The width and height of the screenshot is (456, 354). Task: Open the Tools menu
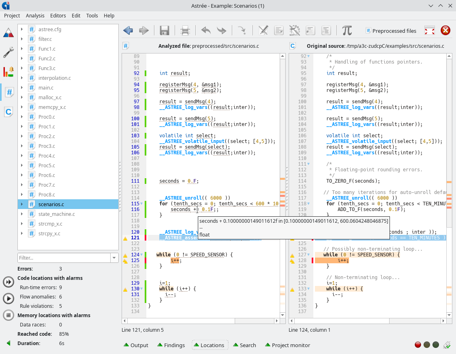pyautogui.click(x=92, y=15)
